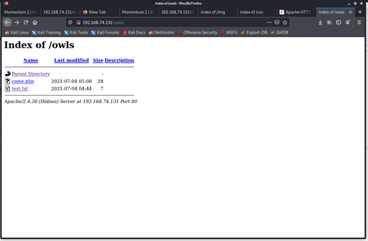
Task: Open Kali Linux bookmark
Action: (x=17, y=33)
